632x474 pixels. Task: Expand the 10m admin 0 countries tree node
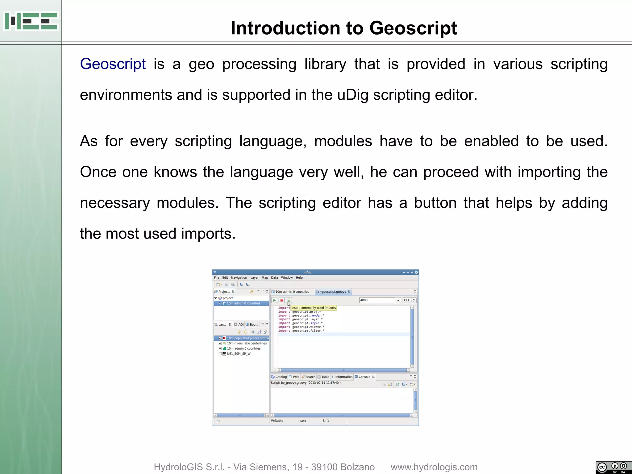(219, 303)
